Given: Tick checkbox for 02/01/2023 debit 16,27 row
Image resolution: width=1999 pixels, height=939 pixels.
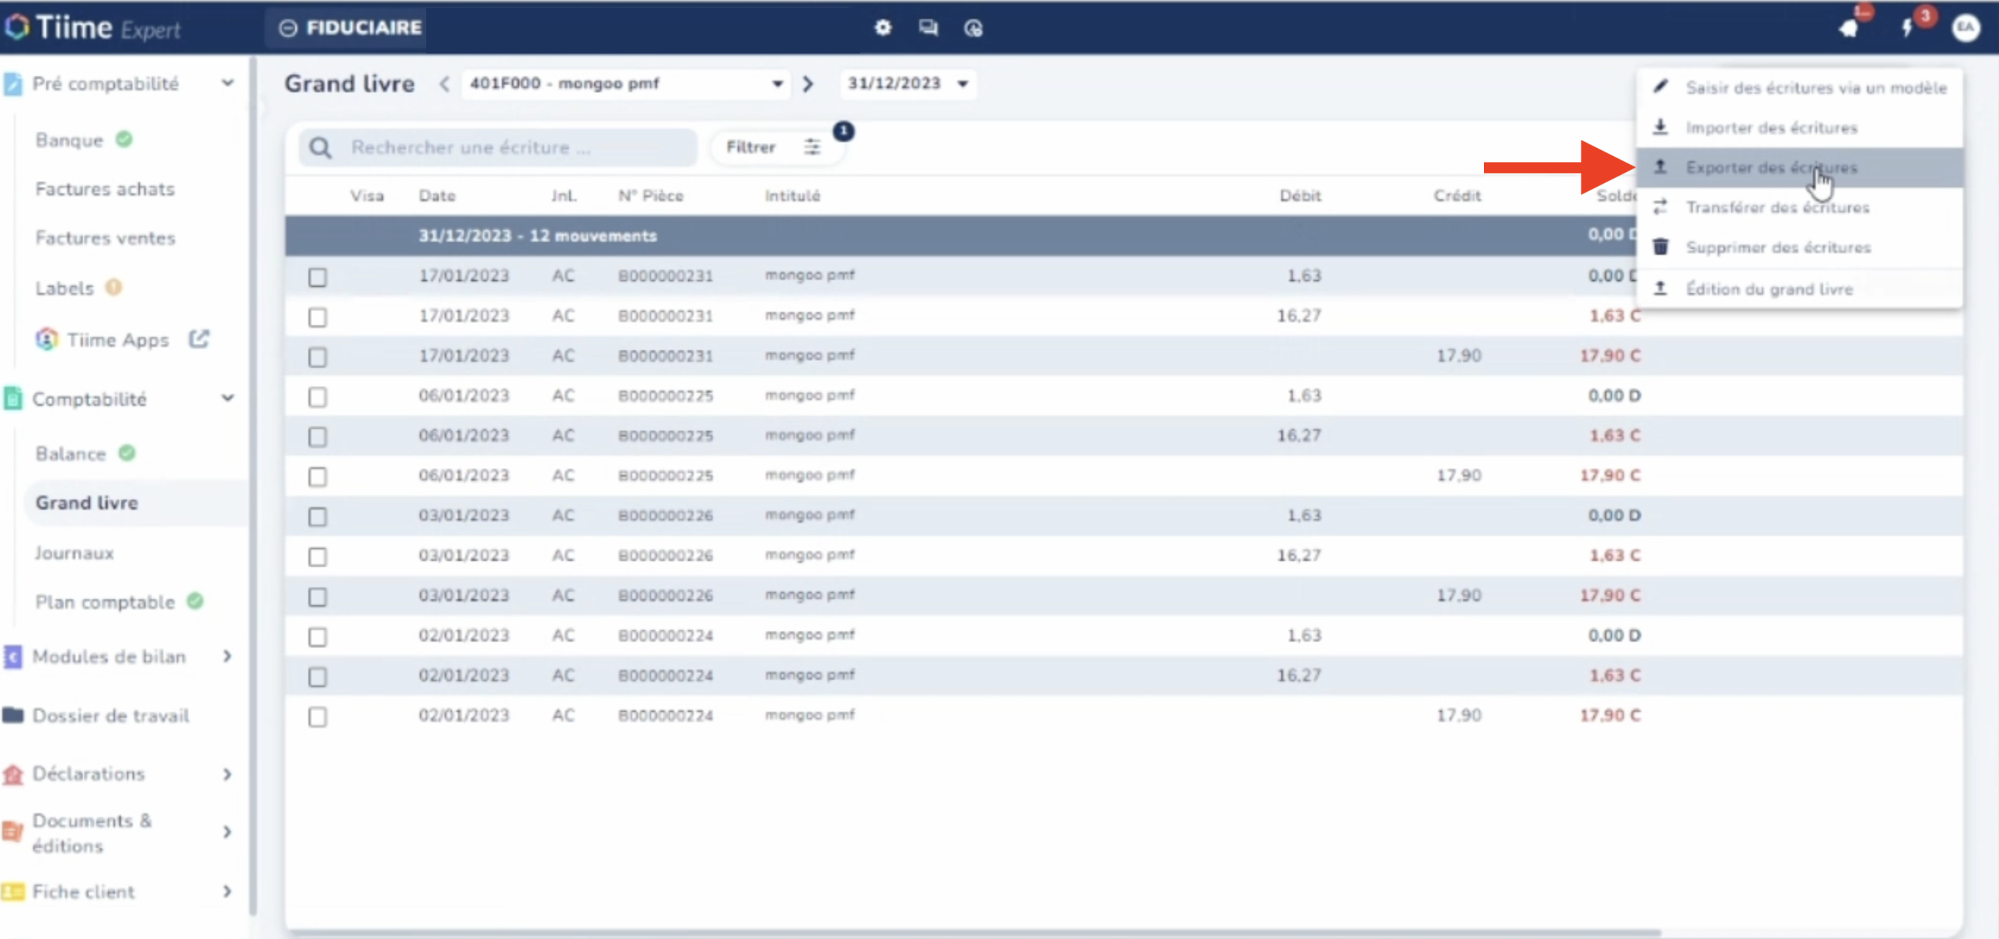Looking at the screenshot, I should pos(317,677).
